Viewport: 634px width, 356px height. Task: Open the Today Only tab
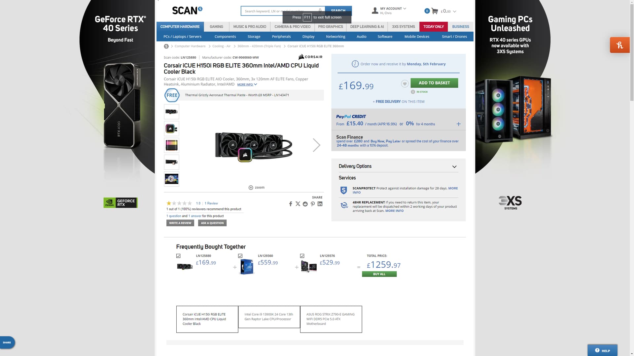point(433,27)
